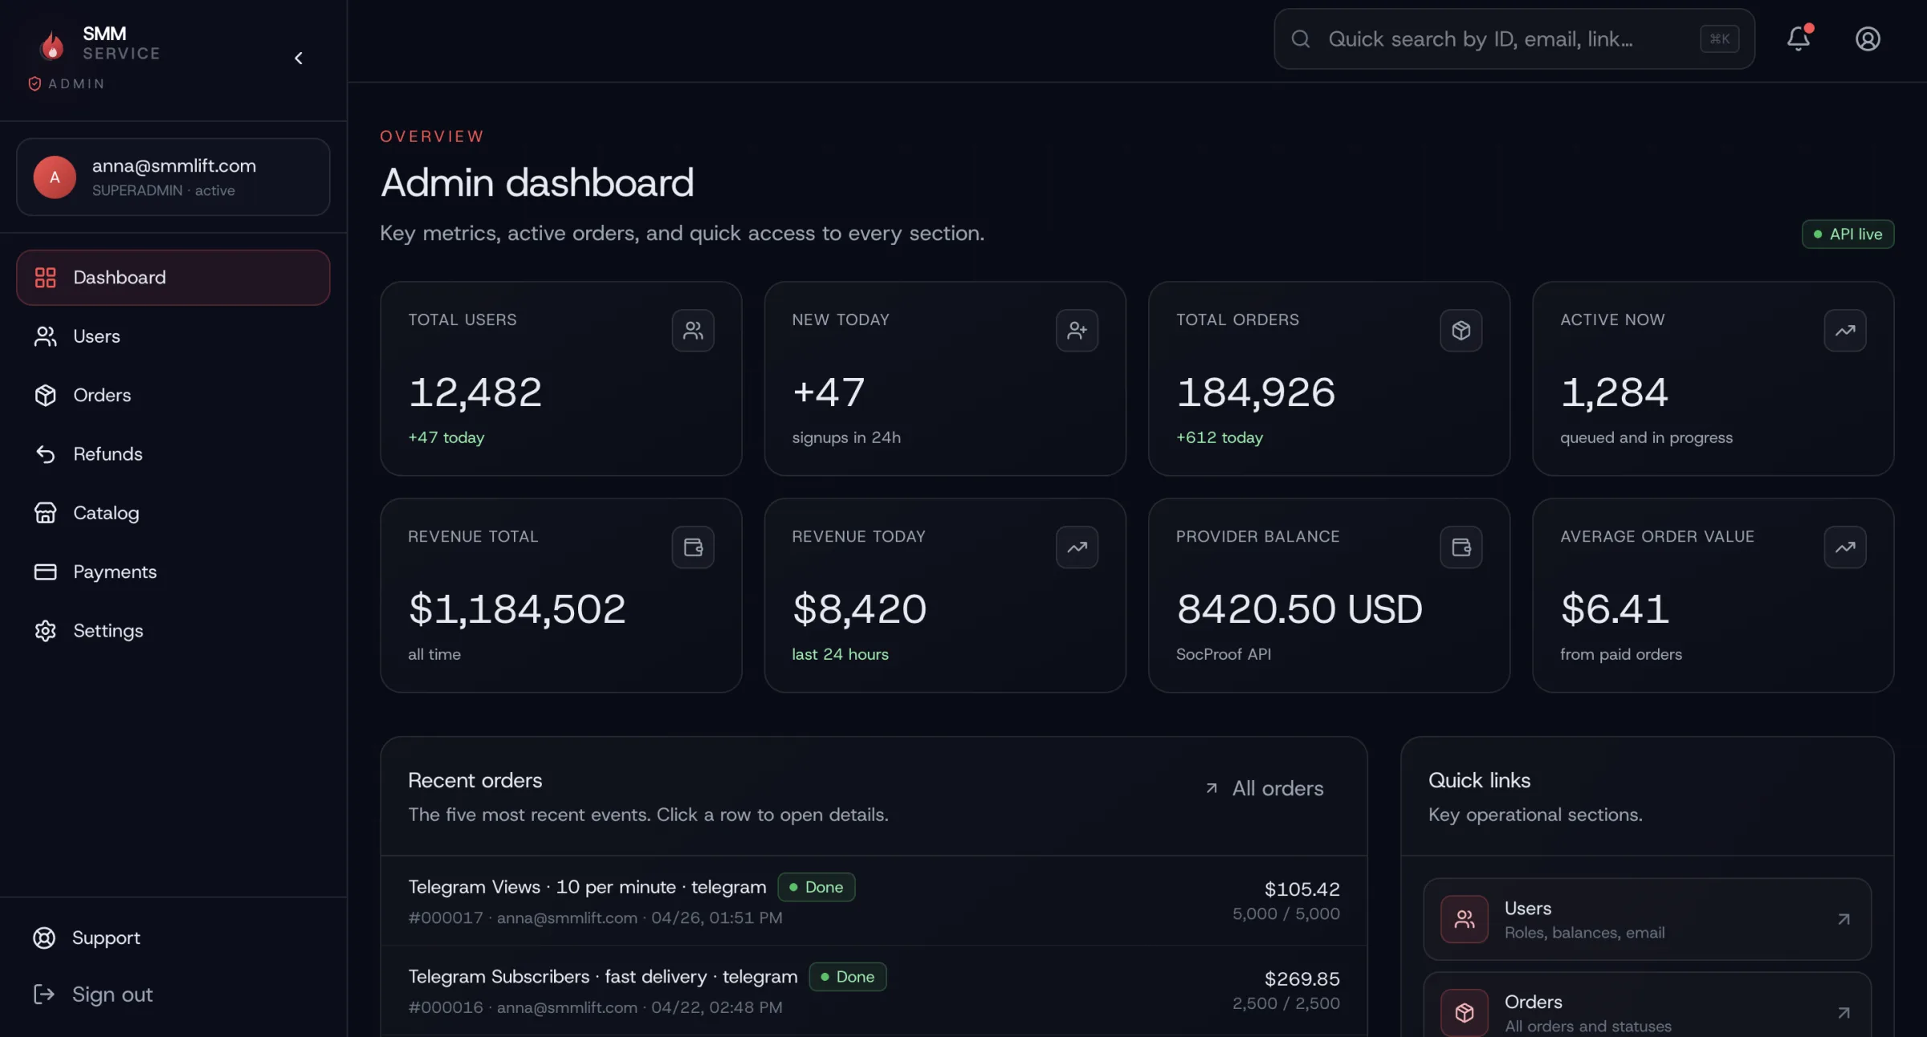Select Payments from the sidebar menu

[x=114, y=571]
